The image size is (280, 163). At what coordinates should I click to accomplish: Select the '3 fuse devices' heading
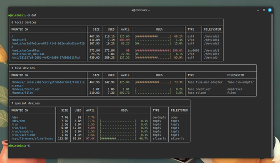[x=23, y=68]
